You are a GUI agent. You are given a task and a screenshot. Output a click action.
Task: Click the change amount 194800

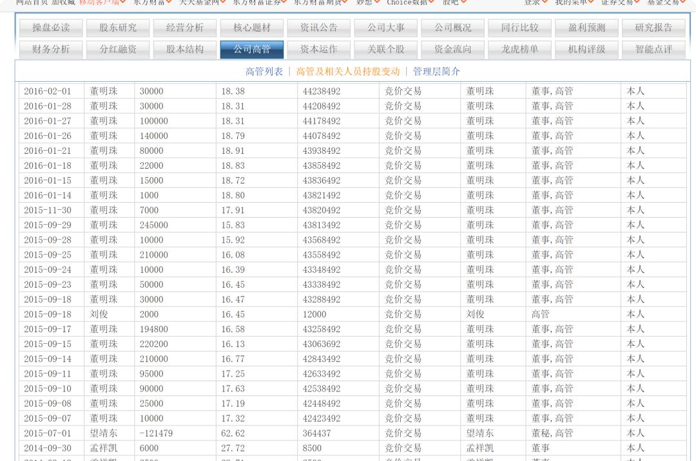tap(153, 330)
